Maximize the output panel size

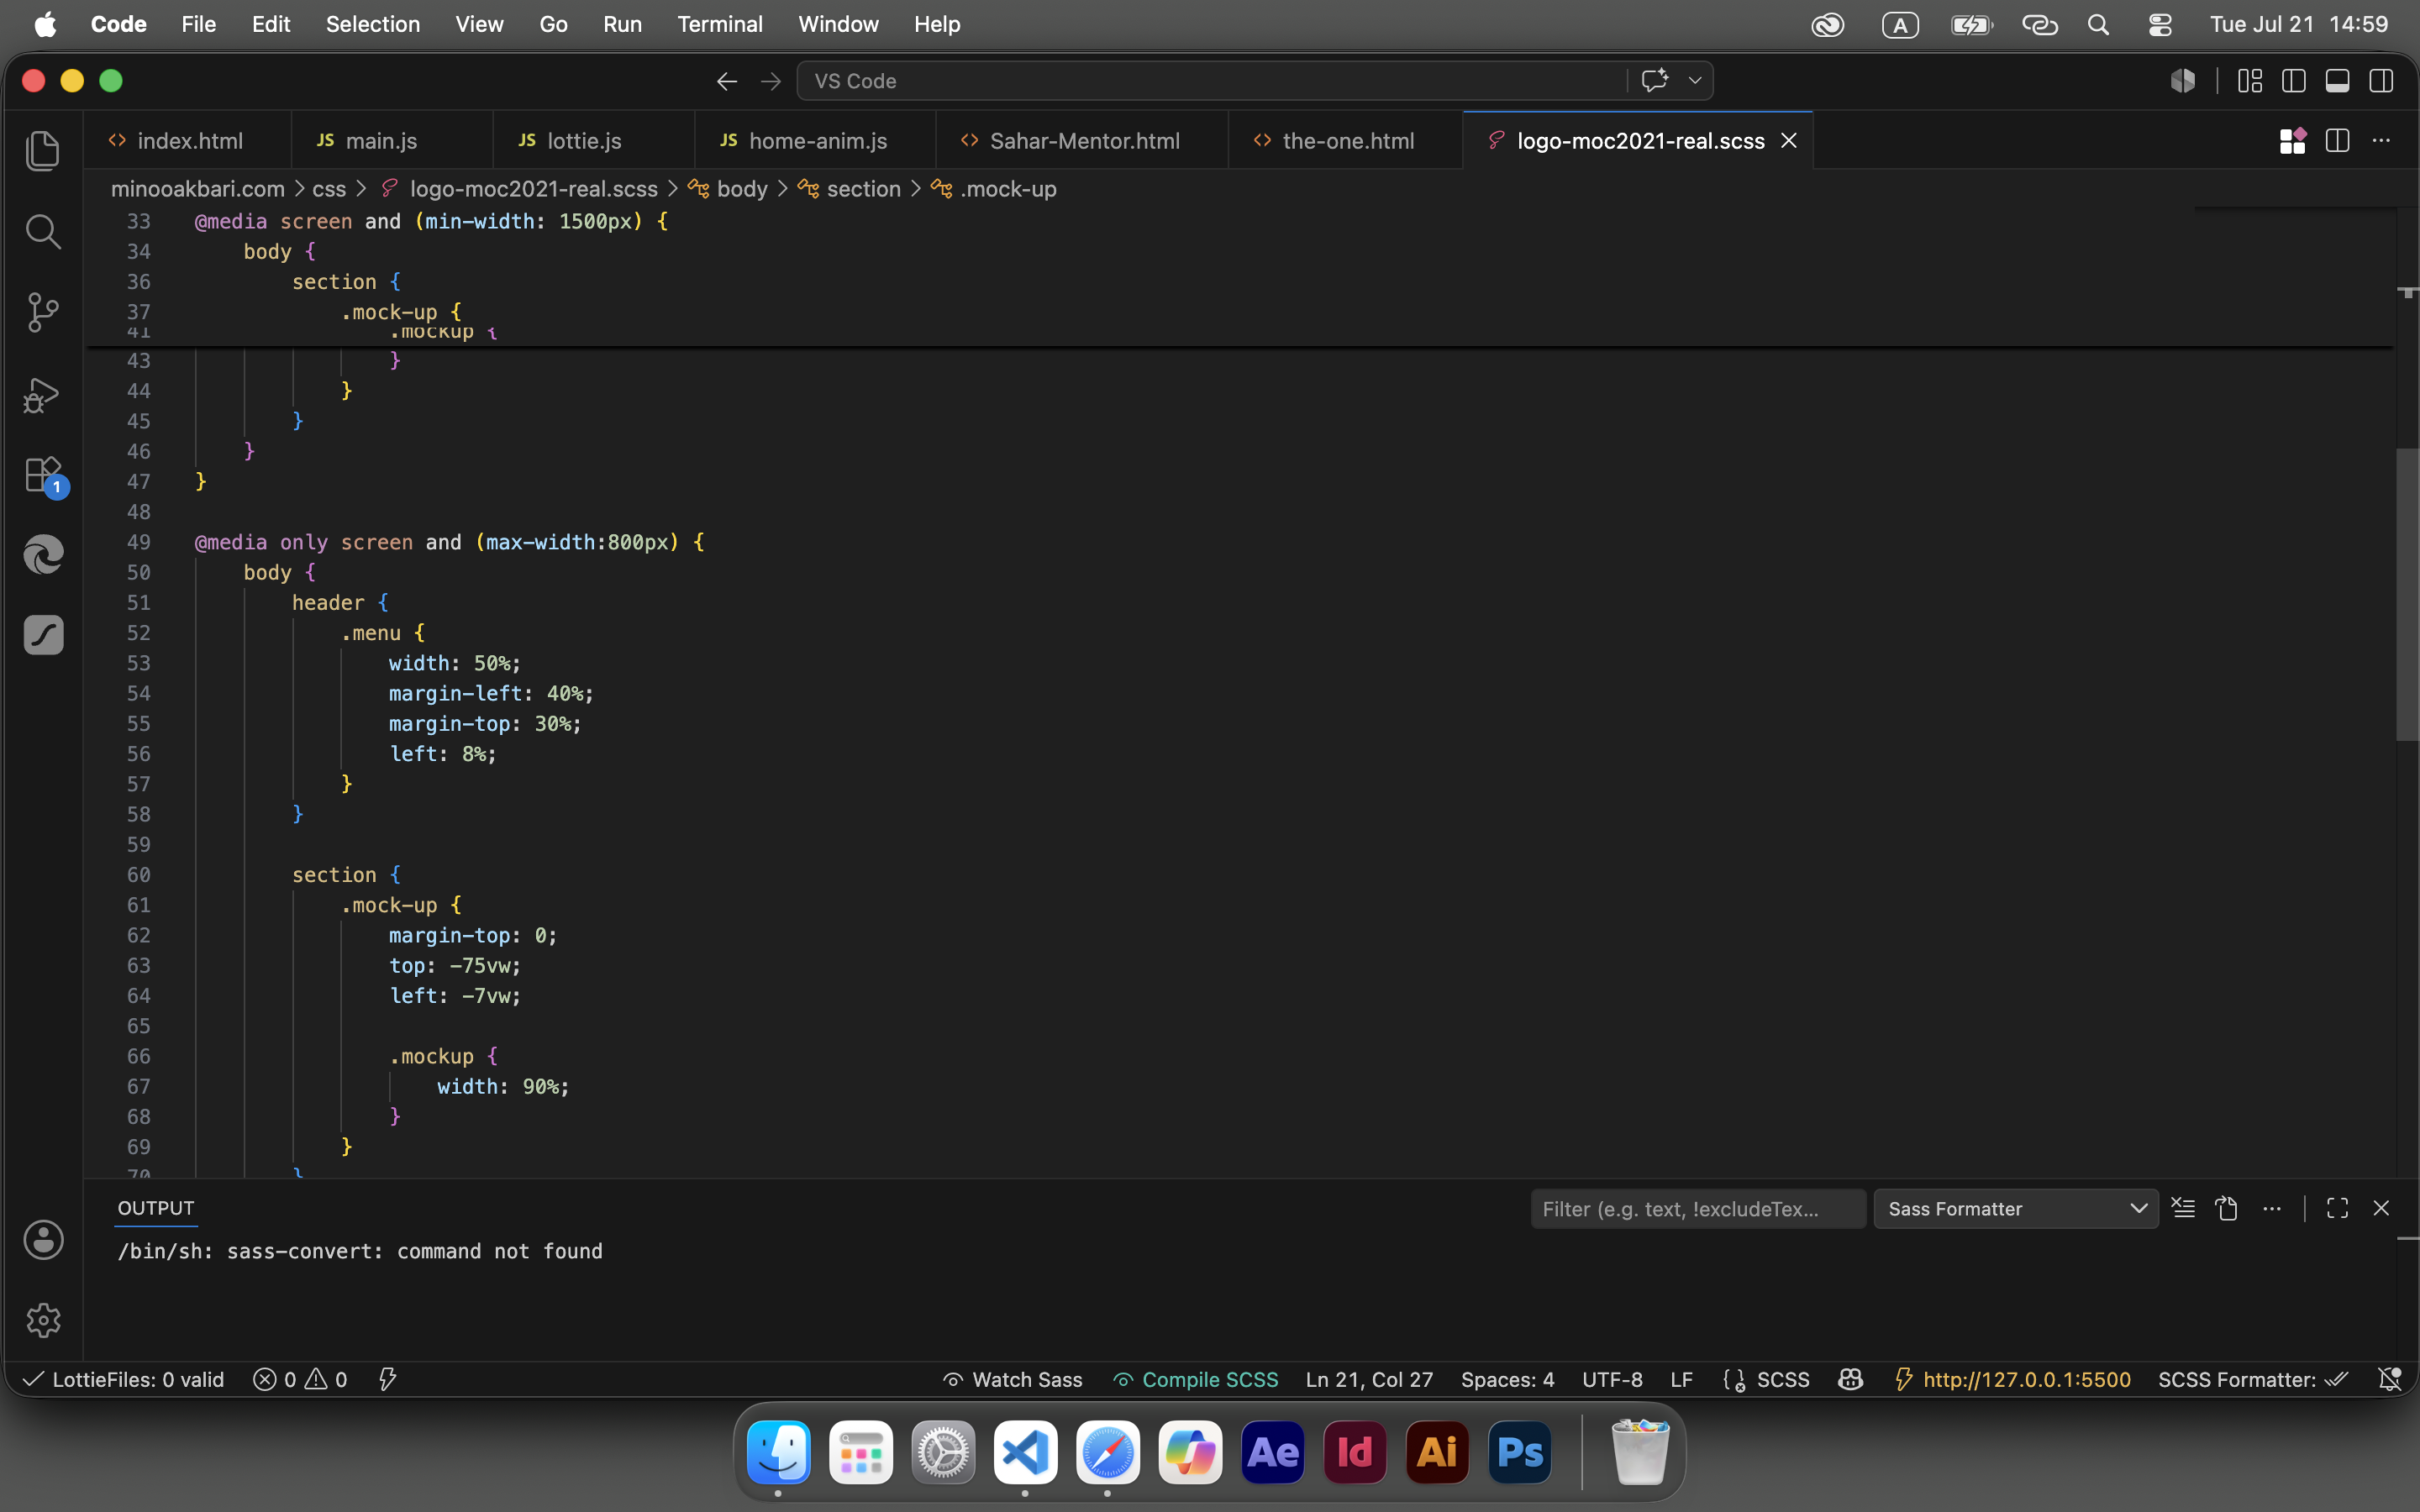2337,1208
